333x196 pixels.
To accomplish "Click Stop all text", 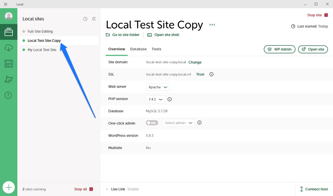I will 80,189.
